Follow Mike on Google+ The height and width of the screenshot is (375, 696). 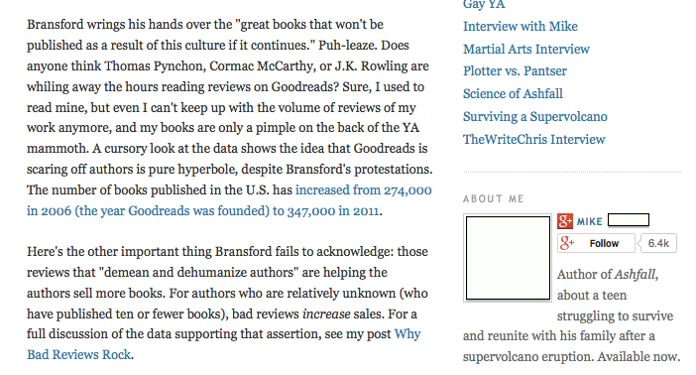[596, 243]
